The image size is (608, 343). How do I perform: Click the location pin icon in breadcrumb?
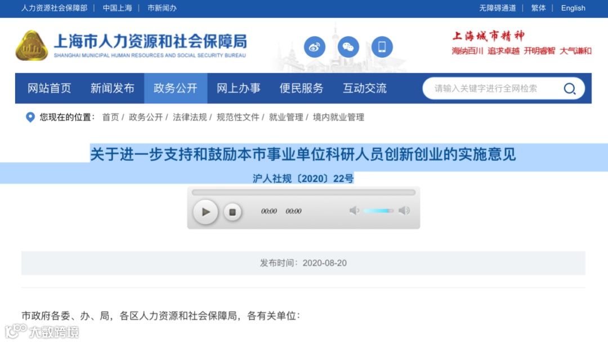coord(30,117)
